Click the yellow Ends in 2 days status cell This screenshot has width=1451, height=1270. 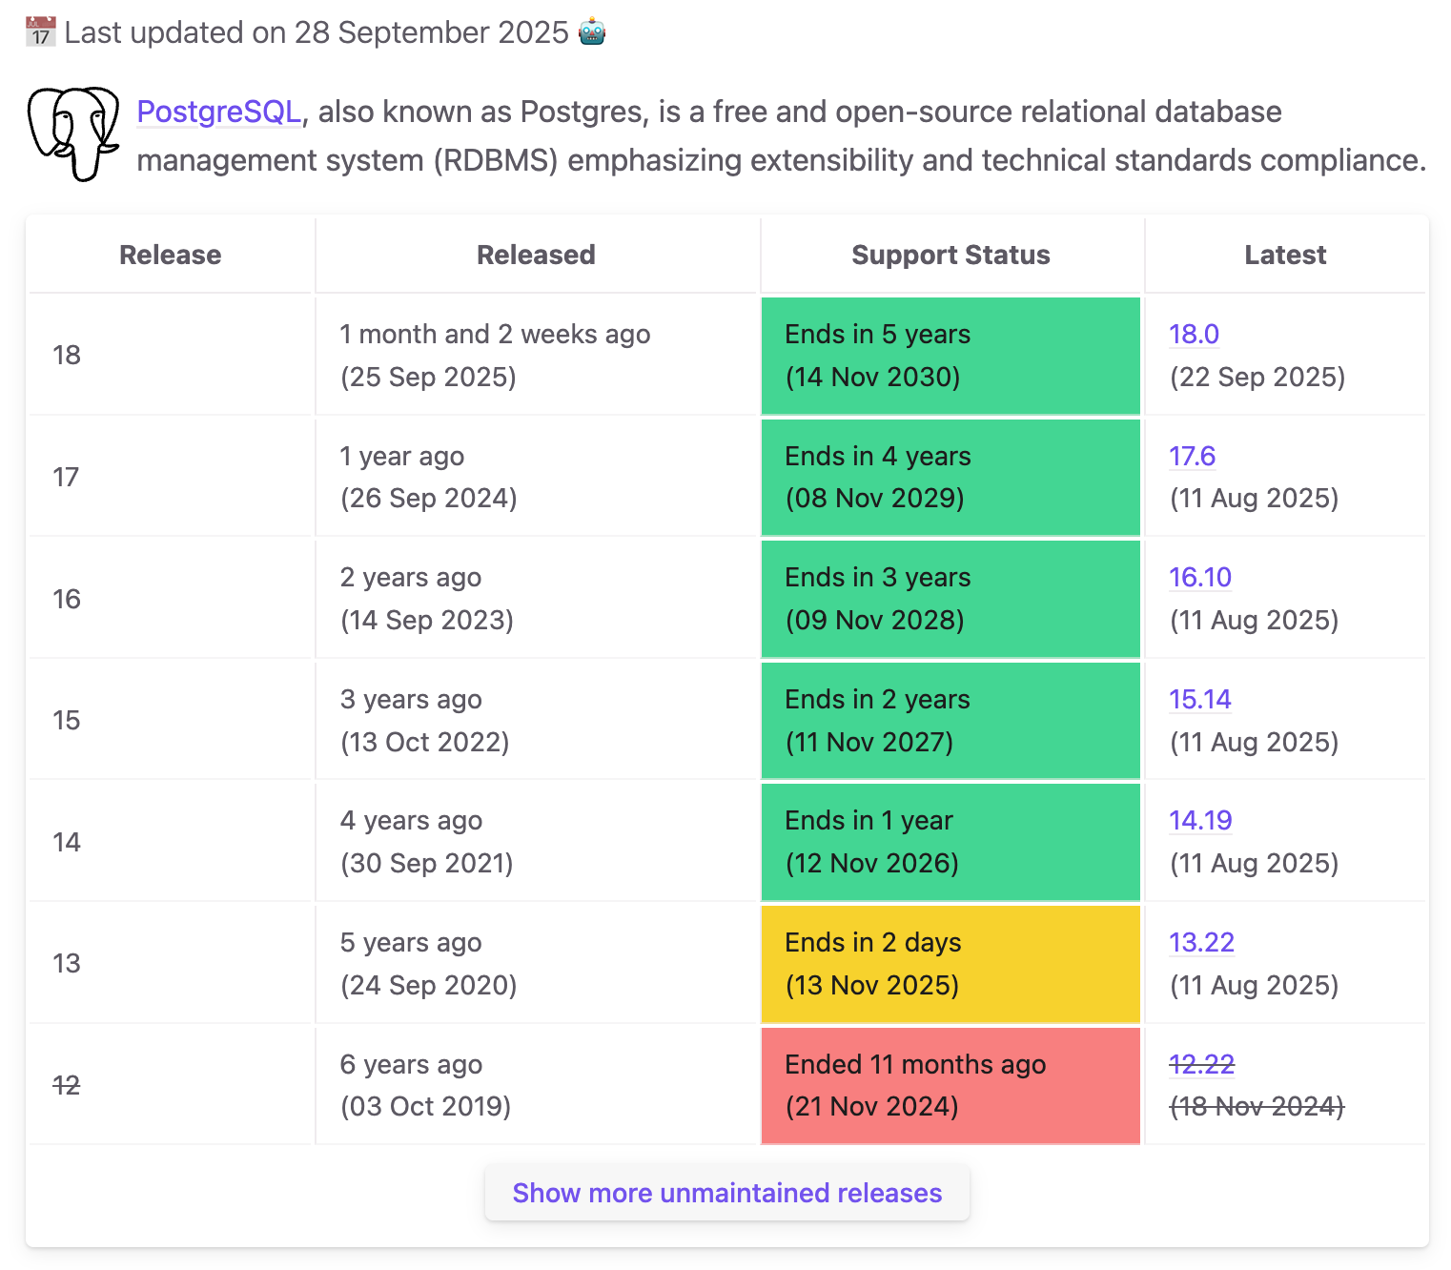tap(950, 964)
